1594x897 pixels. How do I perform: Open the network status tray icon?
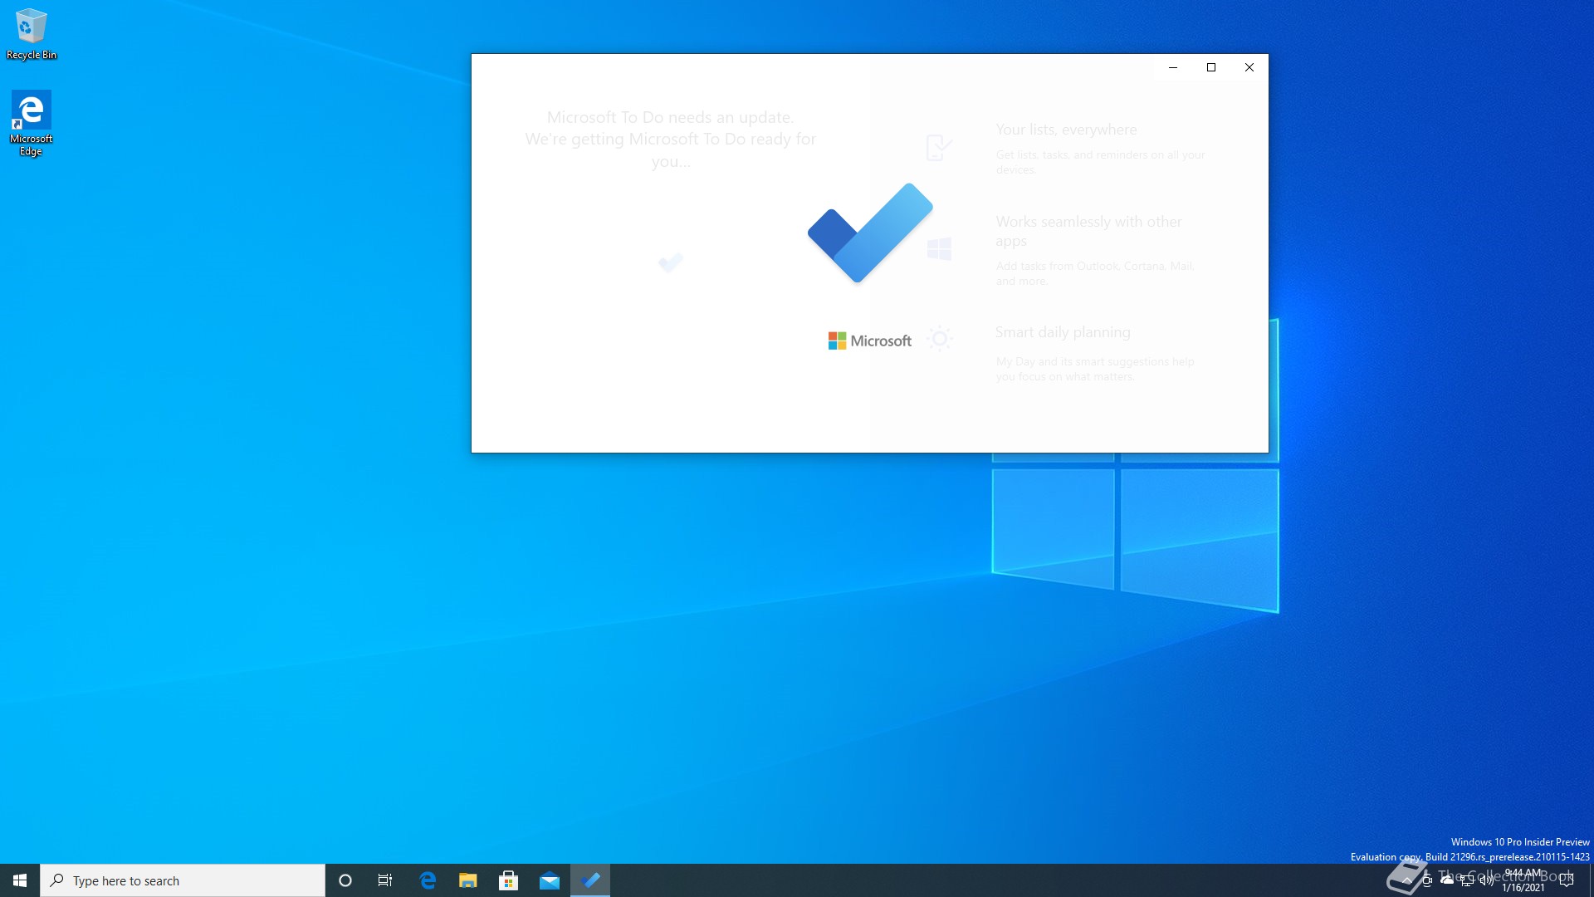[x=1467, y=880]
